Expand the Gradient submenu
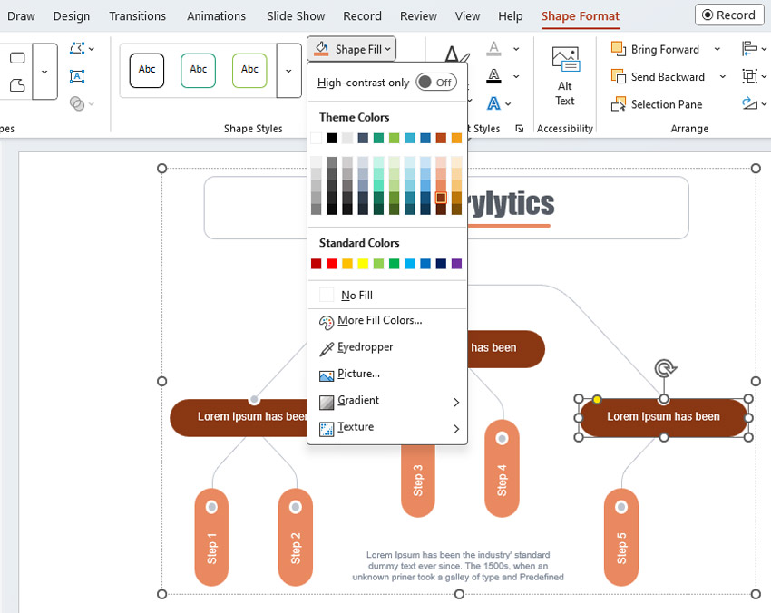The image size is (771, 613). pos(387,400)
